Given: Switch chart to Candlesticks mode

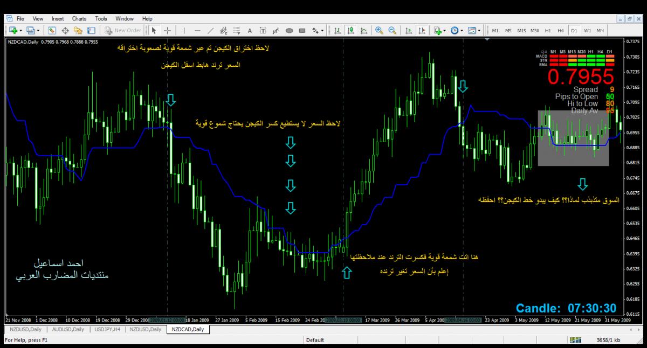Looking at the screenshot, I should pyautogui.click(x=350, y=31).
